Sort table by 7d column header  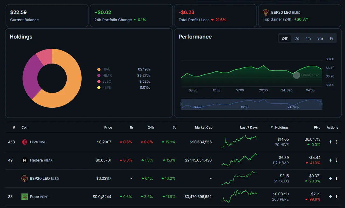coord(174,128)
